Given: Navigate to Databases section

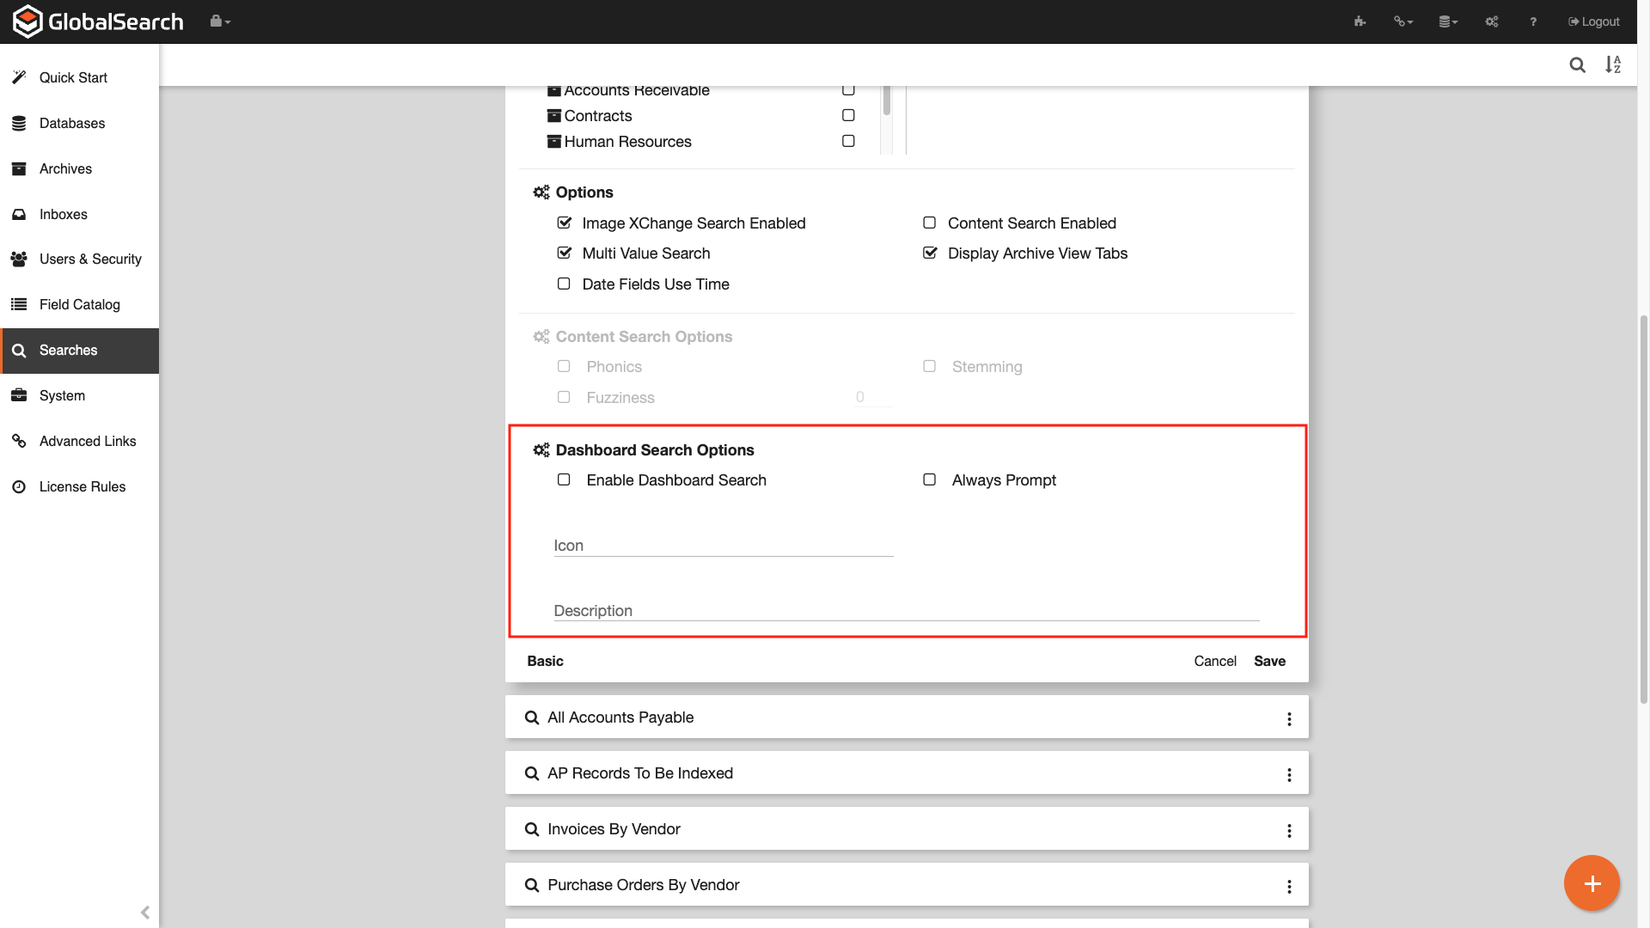Looking at the screenshot, I should tap(71, 124).
